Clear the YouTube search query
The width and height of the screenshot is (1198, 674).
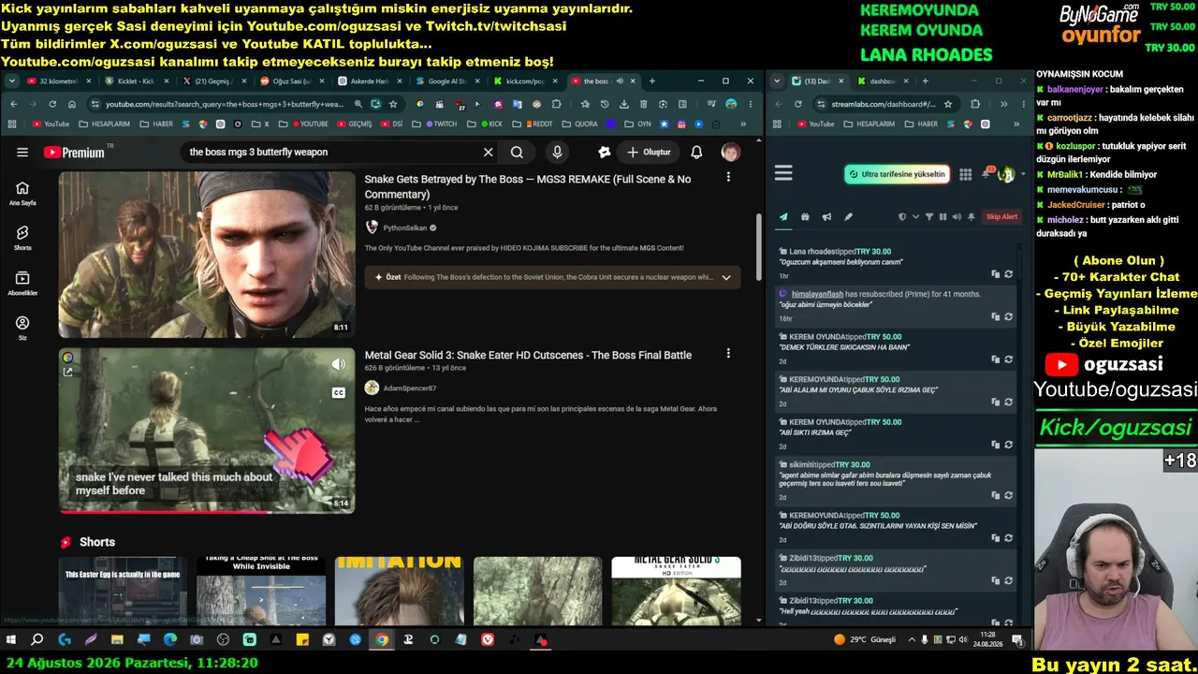(488, 153)
